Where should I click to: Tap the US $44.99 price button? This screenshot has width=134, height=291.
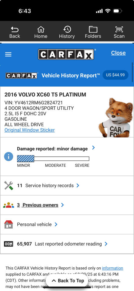pyautogui.click(x=116, y=75)
